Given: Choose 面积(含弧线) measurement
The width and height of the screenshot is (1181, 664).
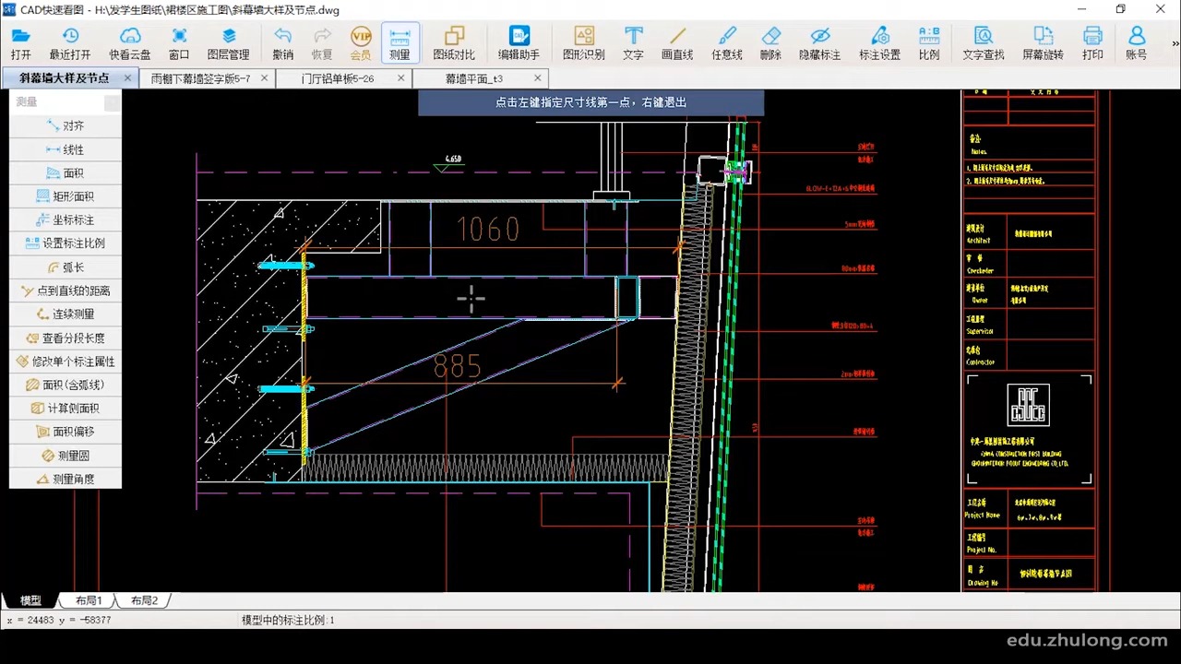Looking at the screenshot, I should pos(66,385).
